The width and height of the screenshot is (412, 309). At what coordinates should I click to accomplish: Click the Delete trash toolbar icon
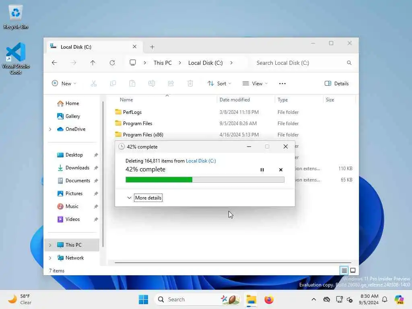click(190, 84)
